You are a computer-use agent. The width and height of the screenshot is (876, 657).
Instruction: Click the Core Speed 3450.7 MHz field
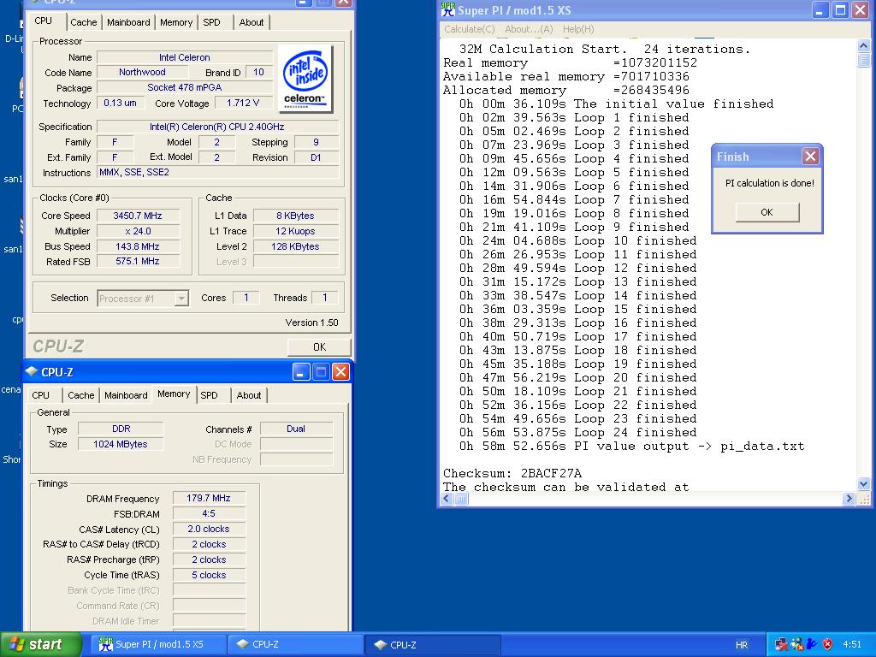138,216
